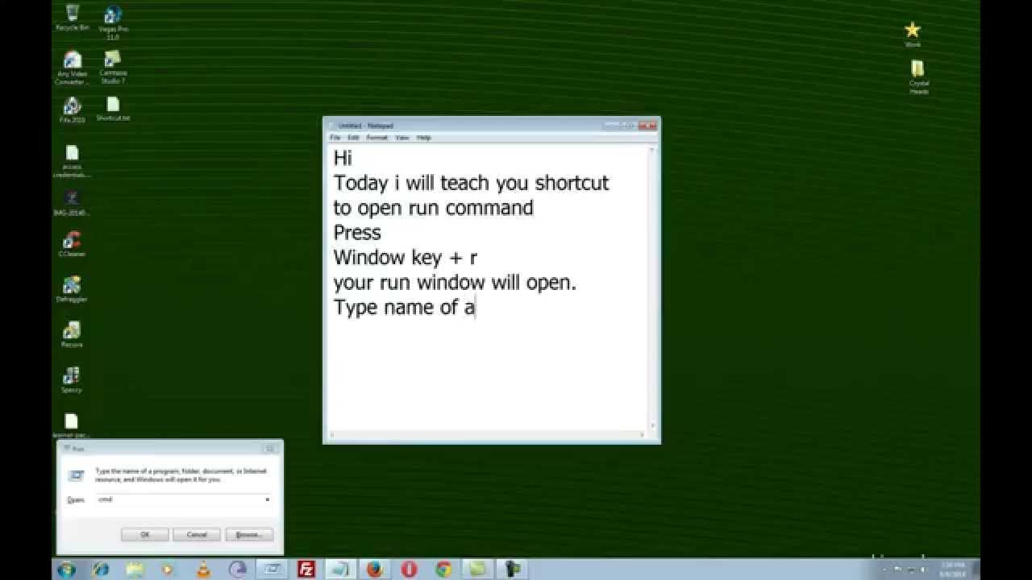This screenshot has height=580, width=1032.
Task: Maximize the Notepad window
Action: 630,126
